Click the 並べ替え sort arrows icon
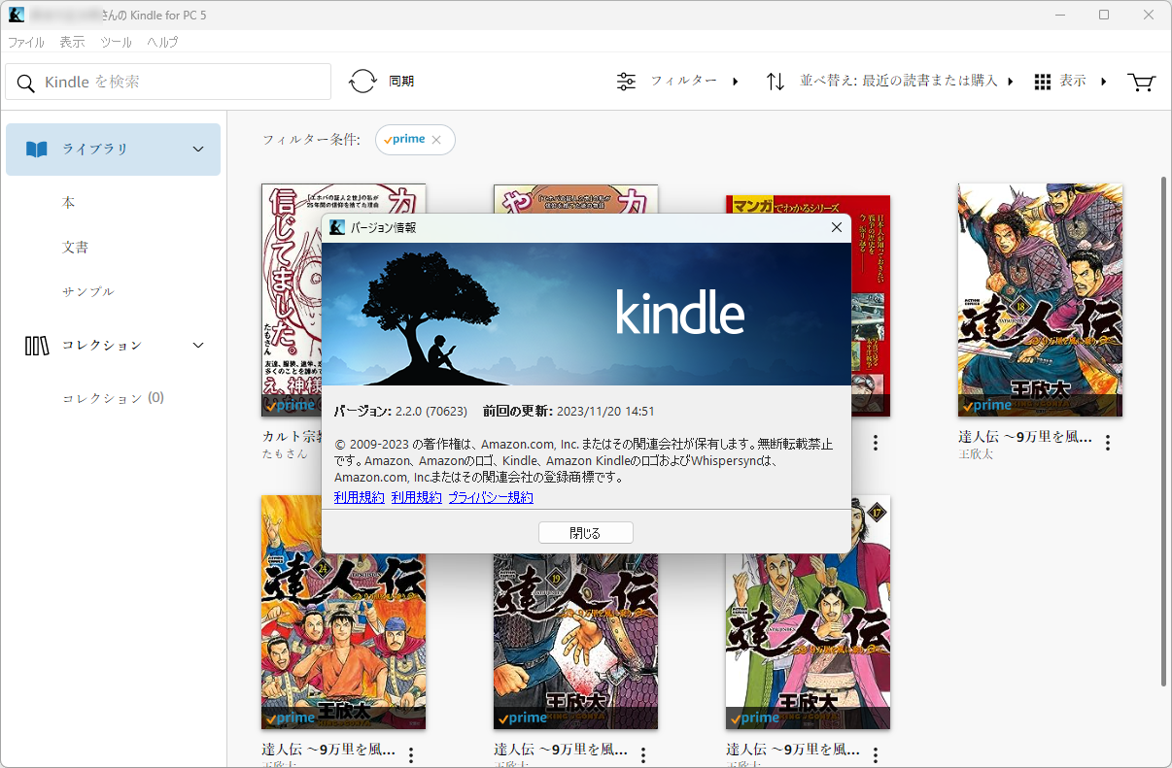This screenshot has height=768, width=1172. 775,81
